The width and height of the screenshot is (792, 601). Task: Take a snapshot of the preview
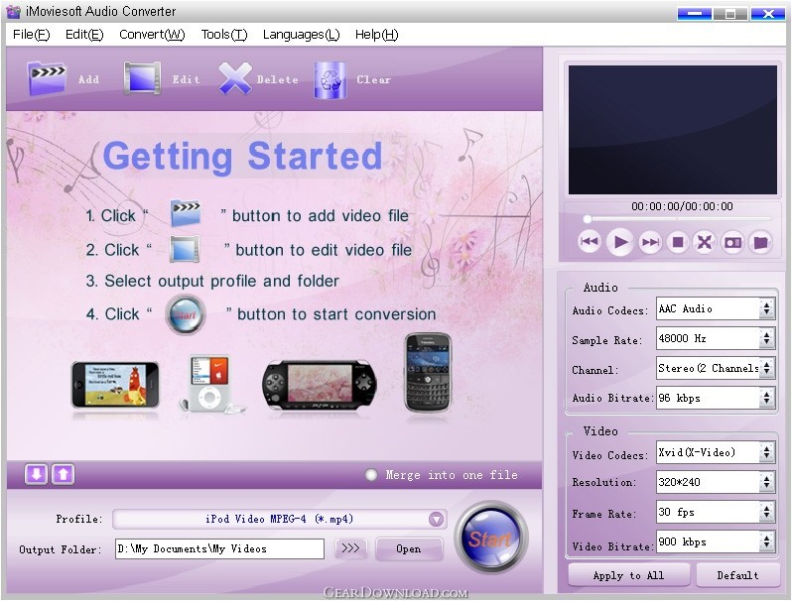[x=732, y=242]
